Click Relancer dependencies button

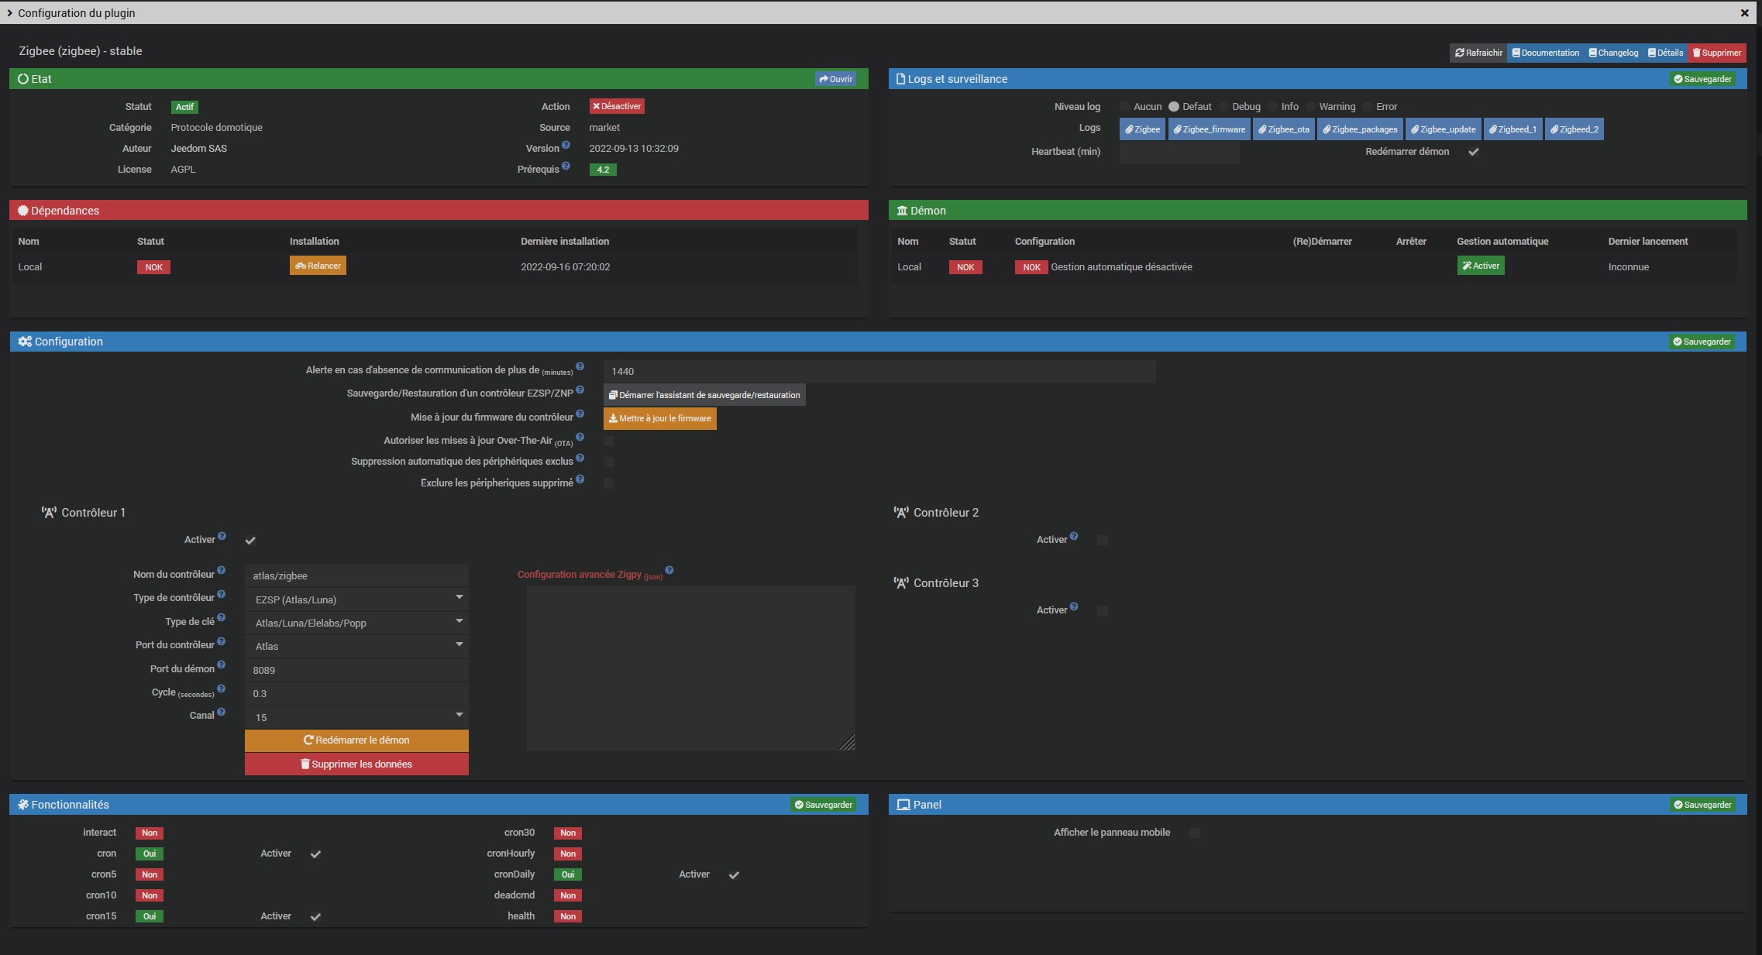(x=318, y=266)
